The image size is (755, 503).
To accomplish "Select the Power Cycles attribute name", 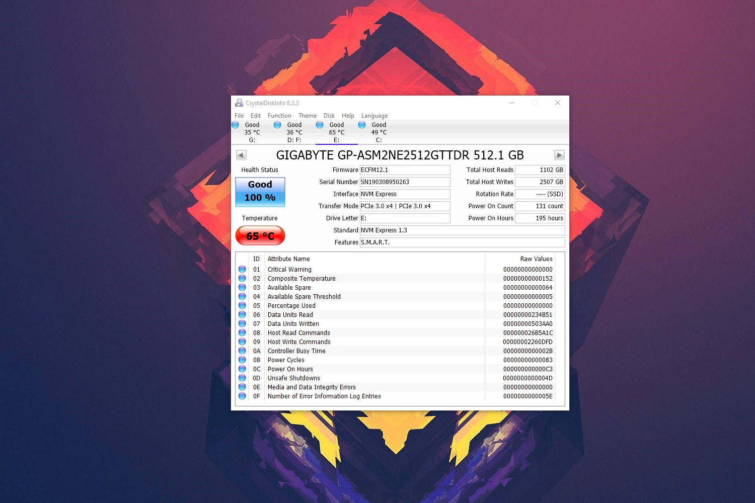I will pyautogui.click(x=286, y=360).
